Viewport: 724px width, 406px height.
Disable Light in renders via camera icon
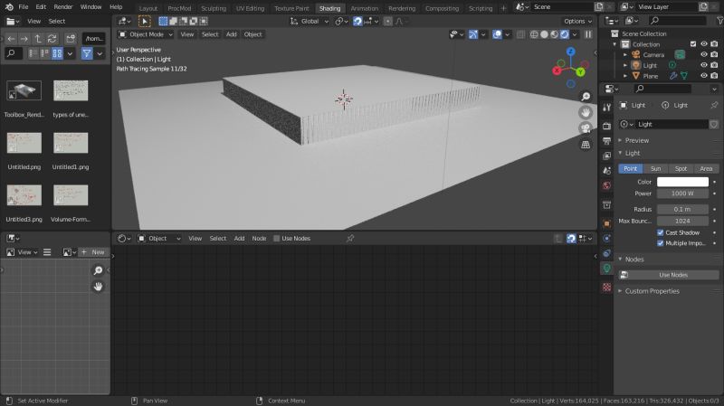click(714, 65)
